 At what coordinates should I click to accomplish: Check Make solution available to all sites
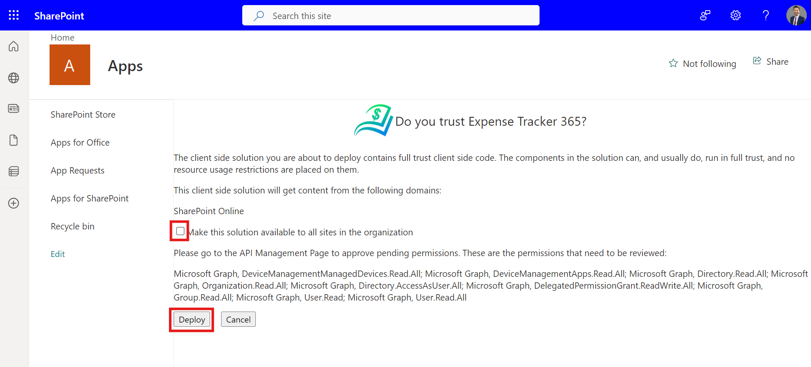tap(180, 231)
